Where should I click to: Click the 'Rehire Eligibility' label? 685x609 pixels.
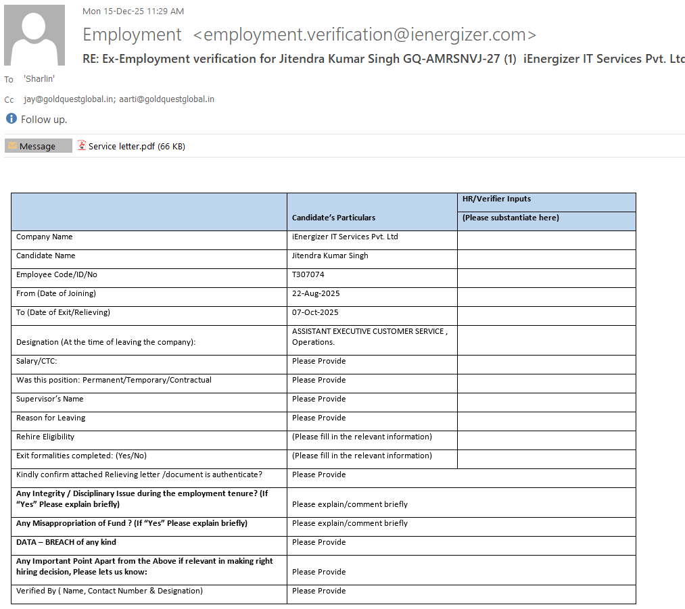[x=45, y=437]
